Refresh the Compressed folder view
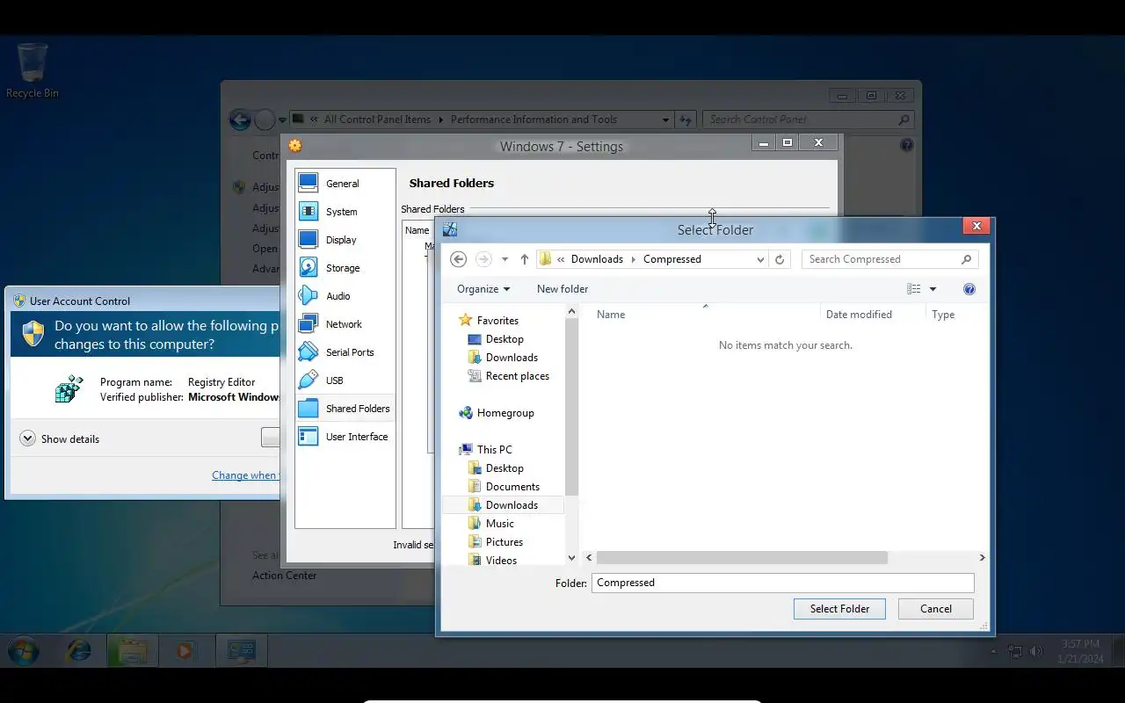Screen dimensions: 1125x703 pos(780,259)
